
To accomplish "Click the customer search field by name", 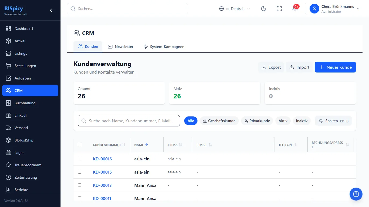I will point(129,121).
